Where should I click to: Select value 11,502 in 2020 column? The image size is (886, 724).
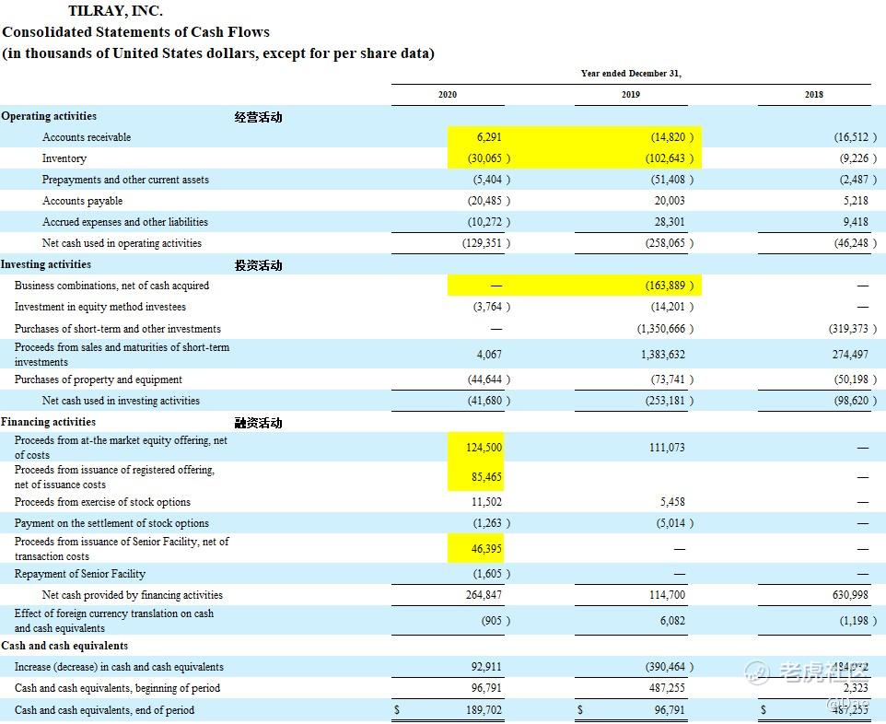[x=486, y=502]
